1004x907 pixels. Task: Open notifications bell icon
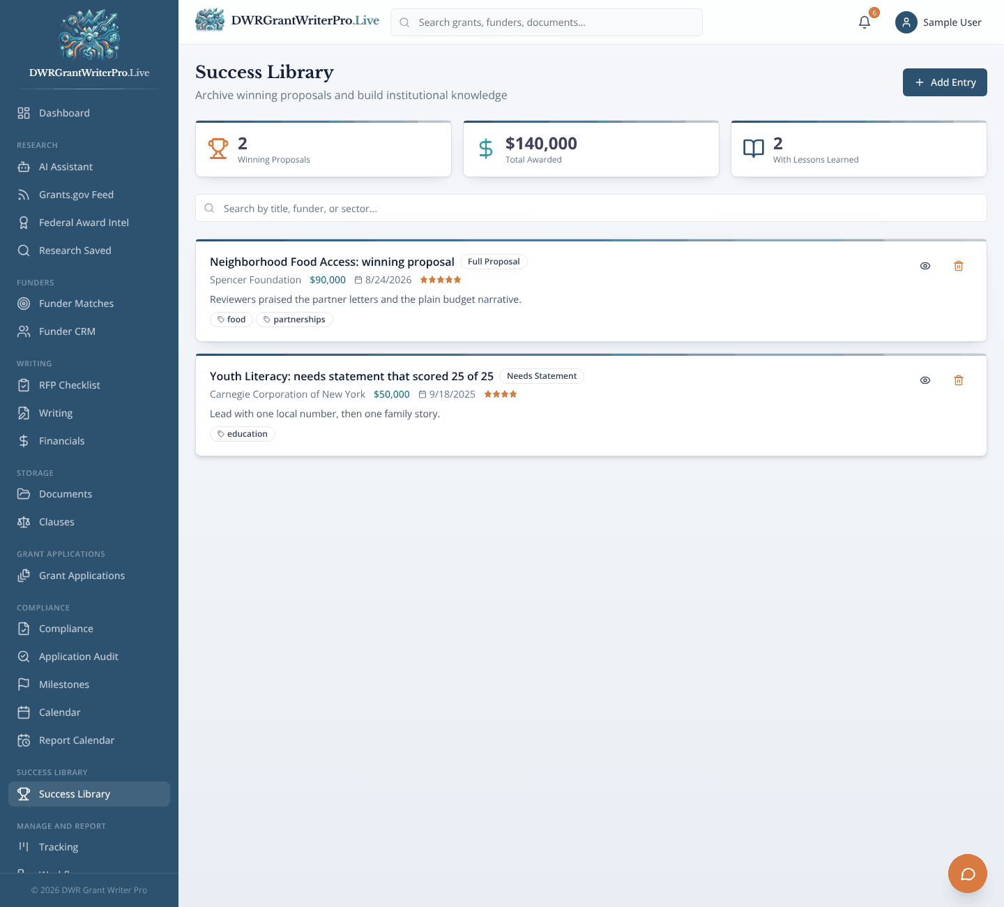[x=865, y=22]
